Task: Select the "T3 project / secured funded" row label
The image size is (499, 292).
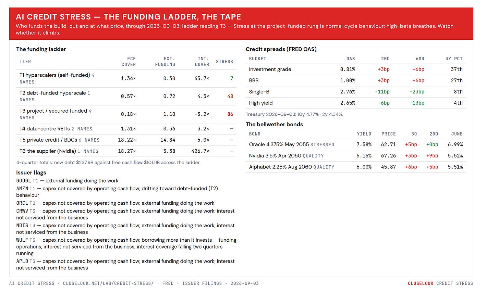Action: pos(53,111)
